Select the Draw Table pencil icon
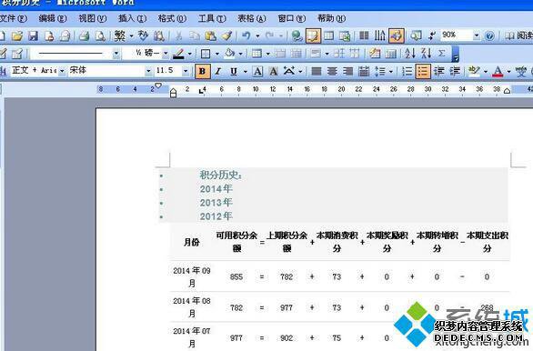 pyautogui.click(x=3, y=54)
